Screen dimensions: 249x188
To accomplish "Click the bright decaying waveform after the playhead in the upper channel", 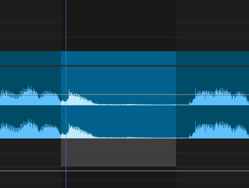I will pos(79,99).
